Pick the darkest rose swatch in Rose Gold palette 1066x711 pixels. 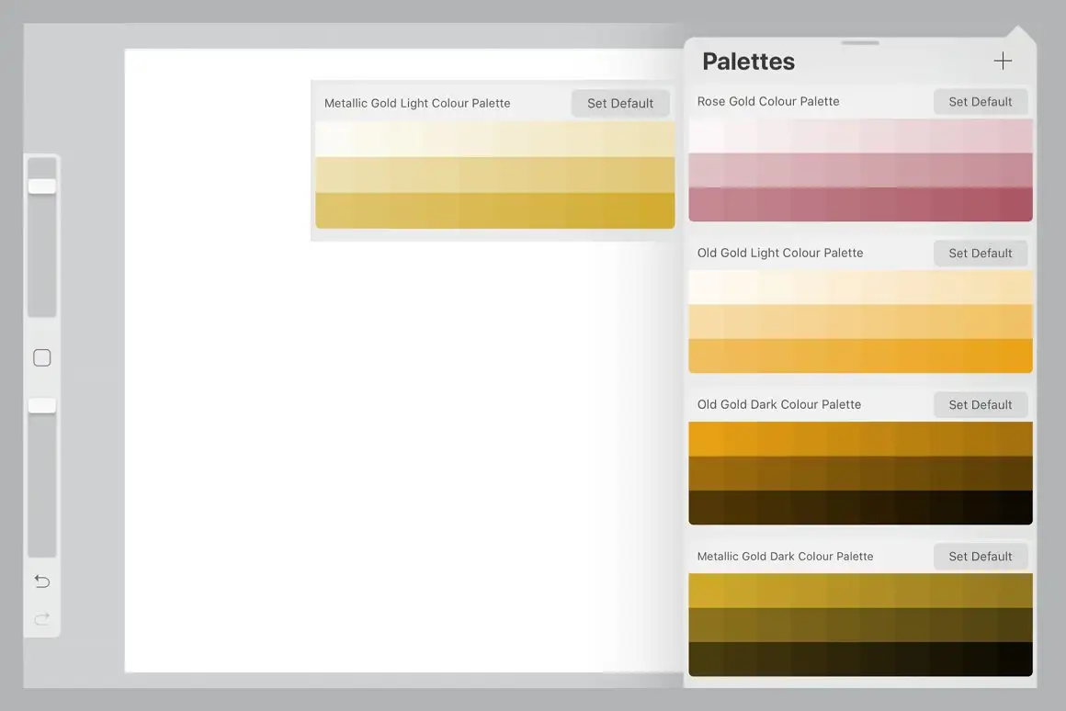click(x=1015, y=204)
